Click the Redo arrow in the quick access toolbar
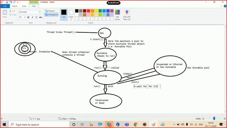Viewport: 227px width, 128px height. (15, 2)
